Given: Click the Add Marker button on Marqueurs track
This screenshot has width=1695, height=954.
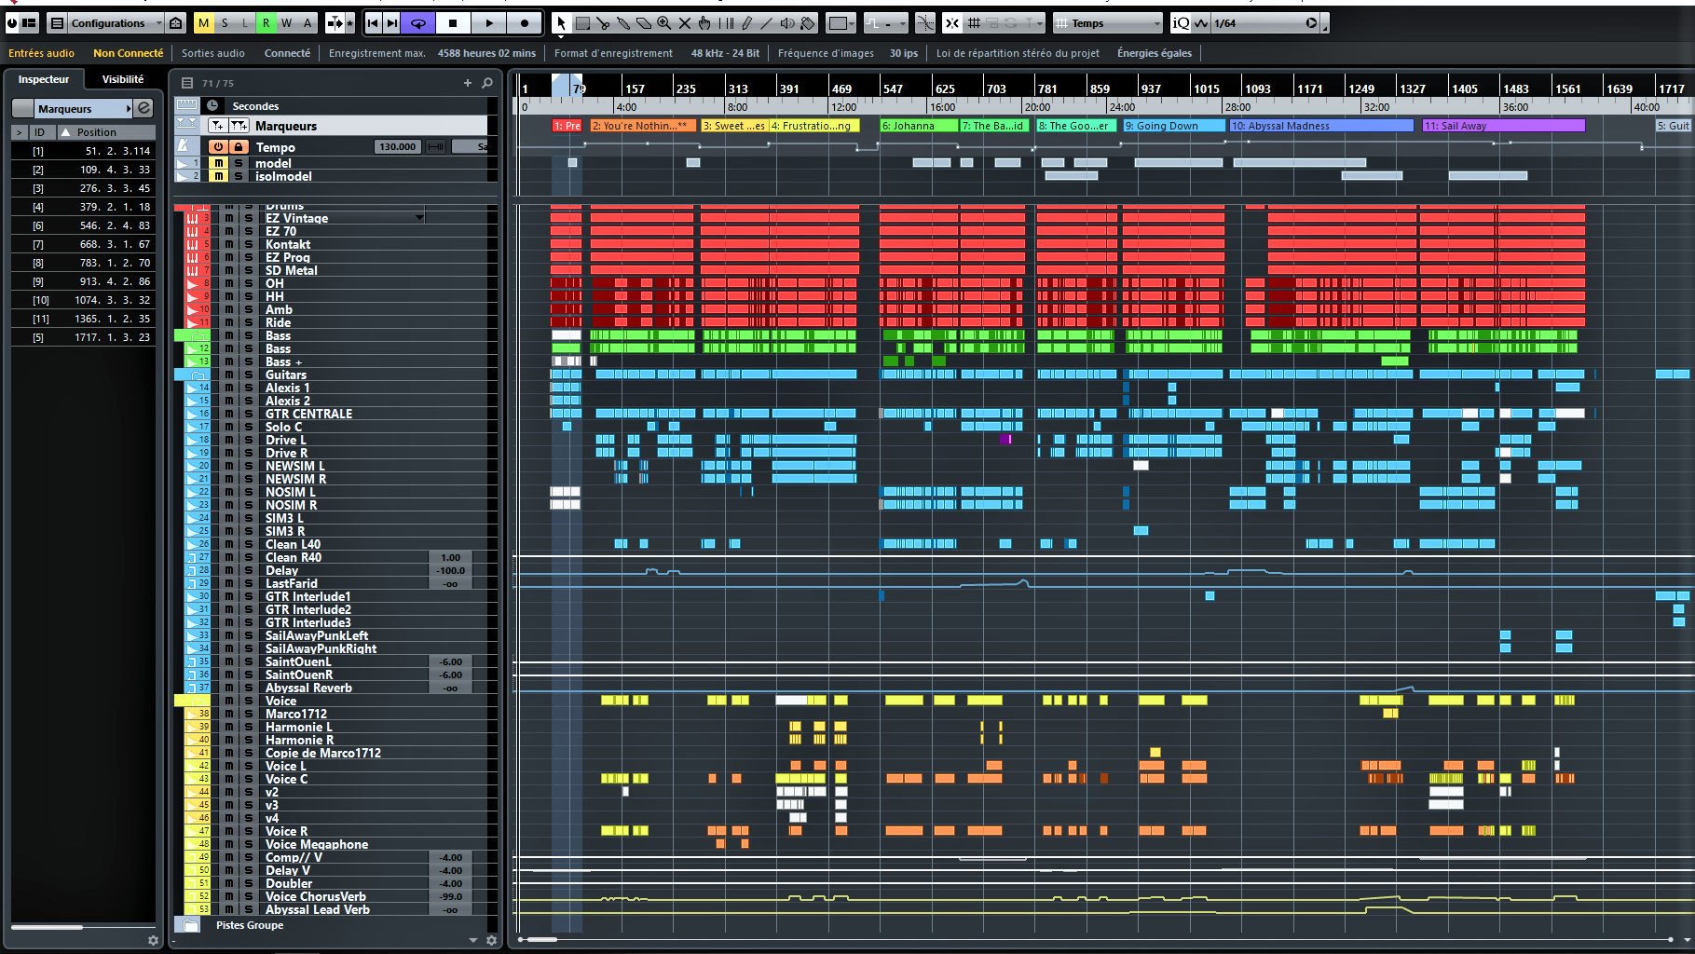Looking at the screenshot, I should click(x=217, y=126).
